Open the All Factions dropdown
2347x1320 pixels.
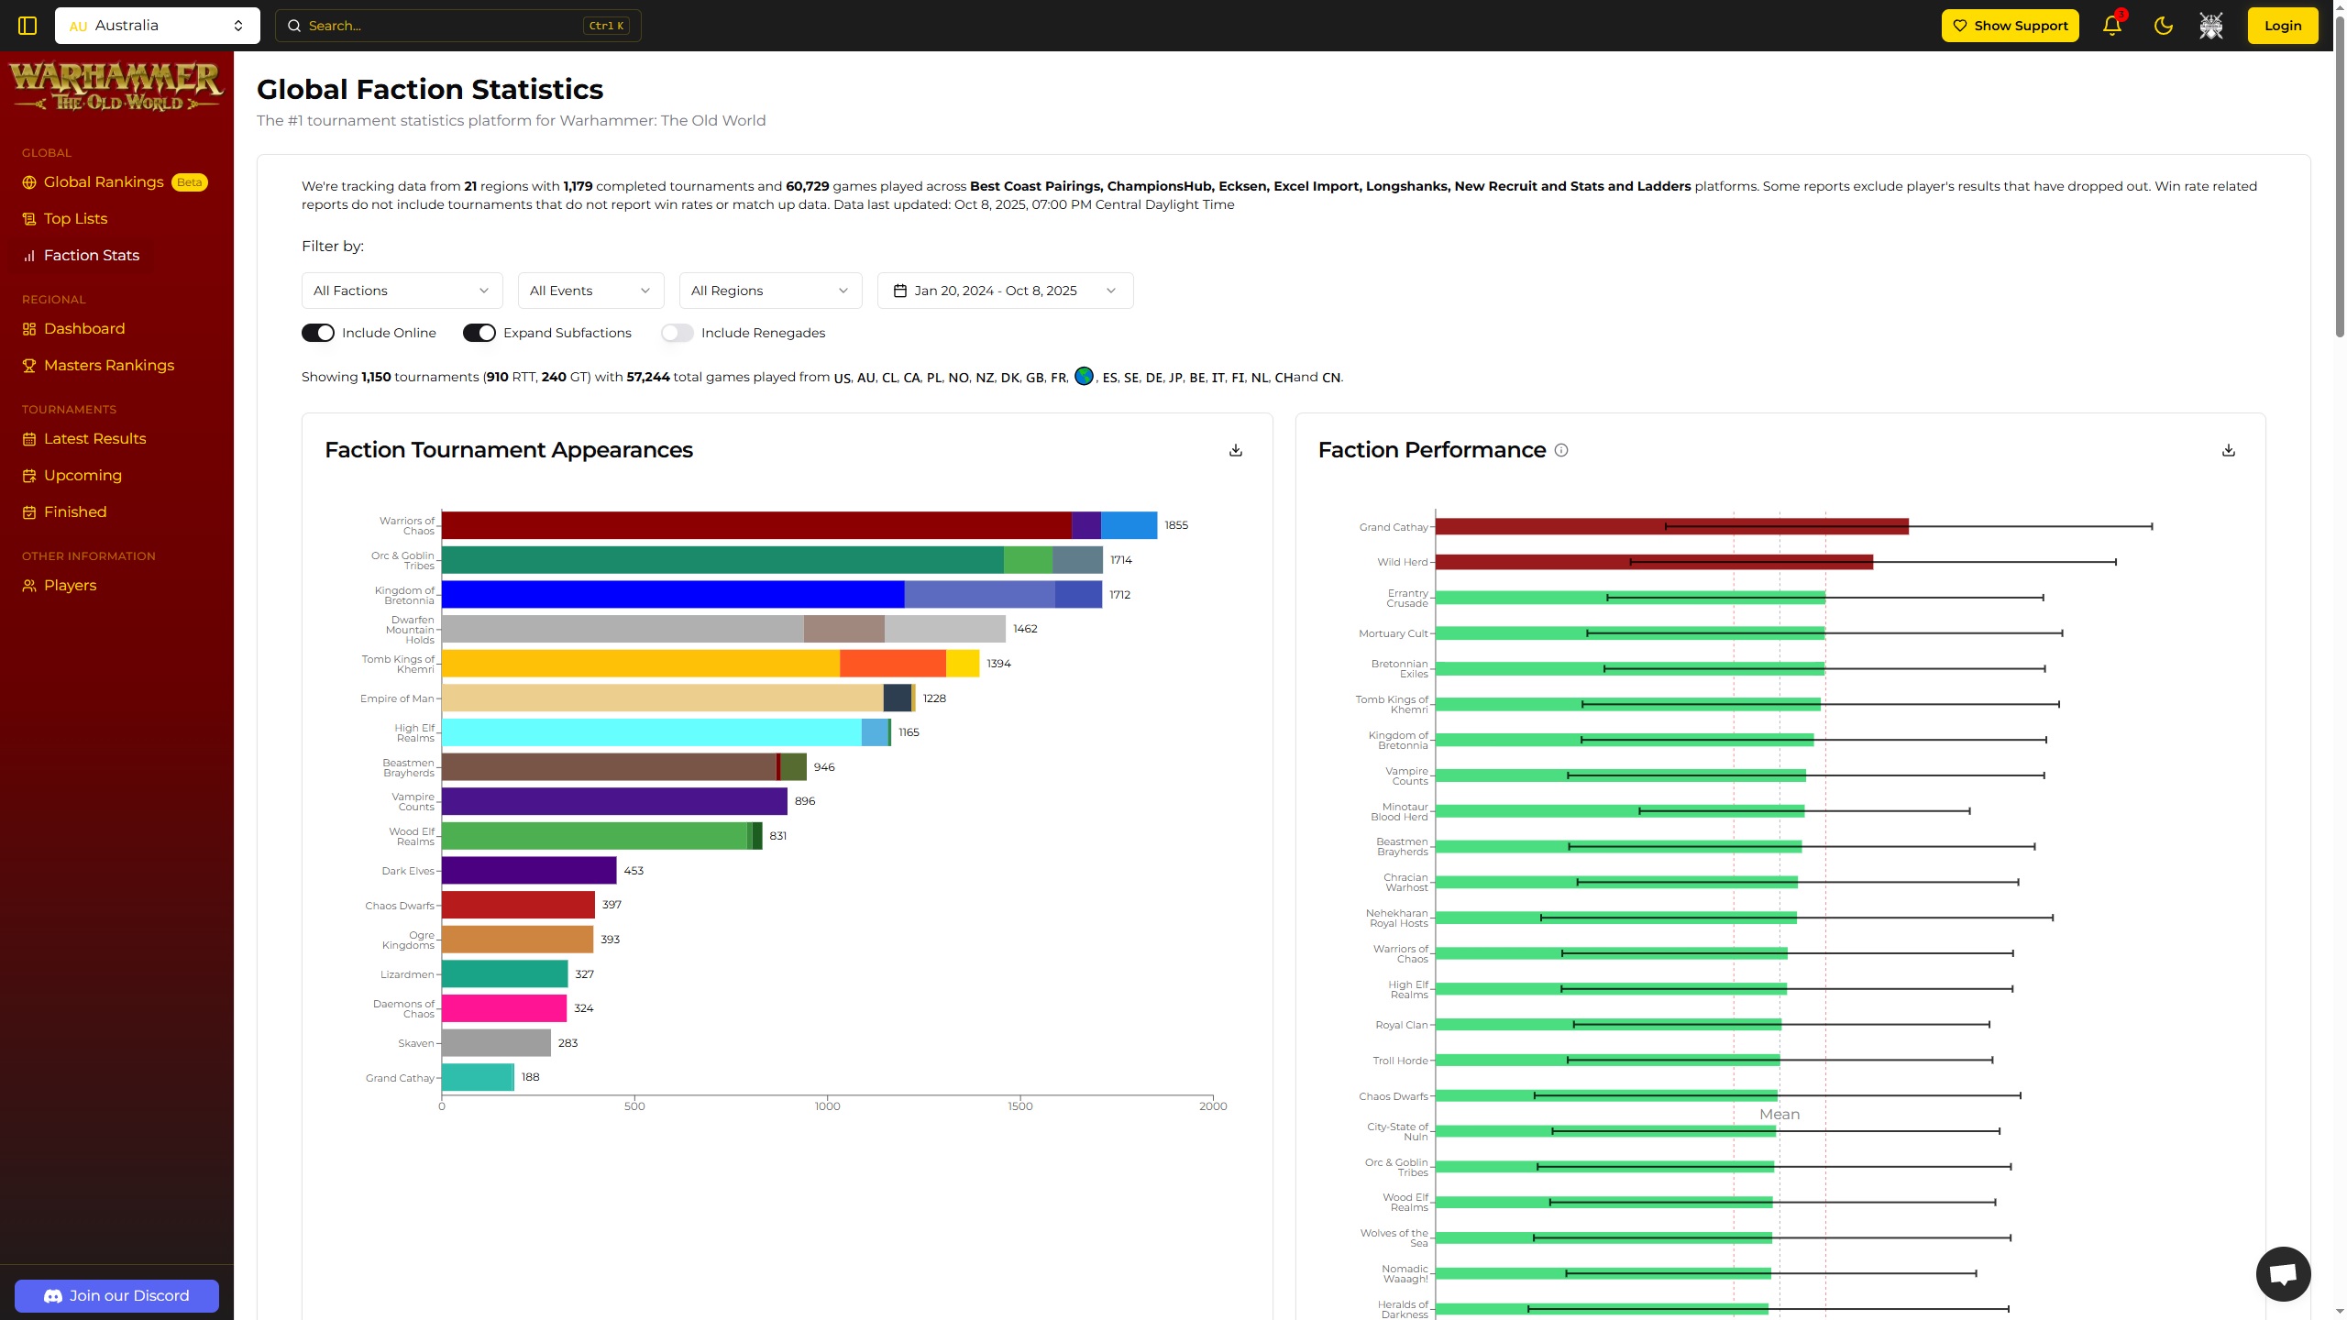coord(402,291)
